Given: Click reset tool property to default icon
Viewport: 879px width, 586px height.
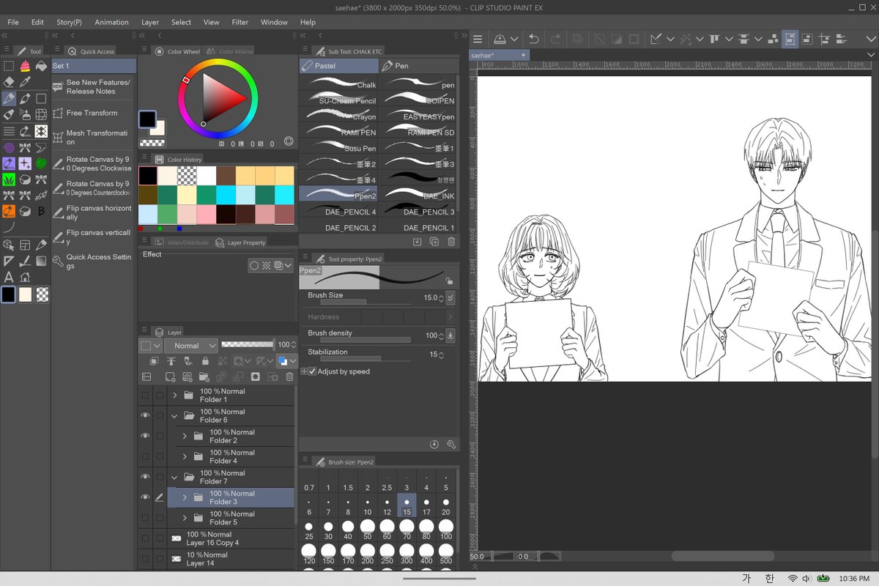Looking at the screenshot, I should coord(434,445).
